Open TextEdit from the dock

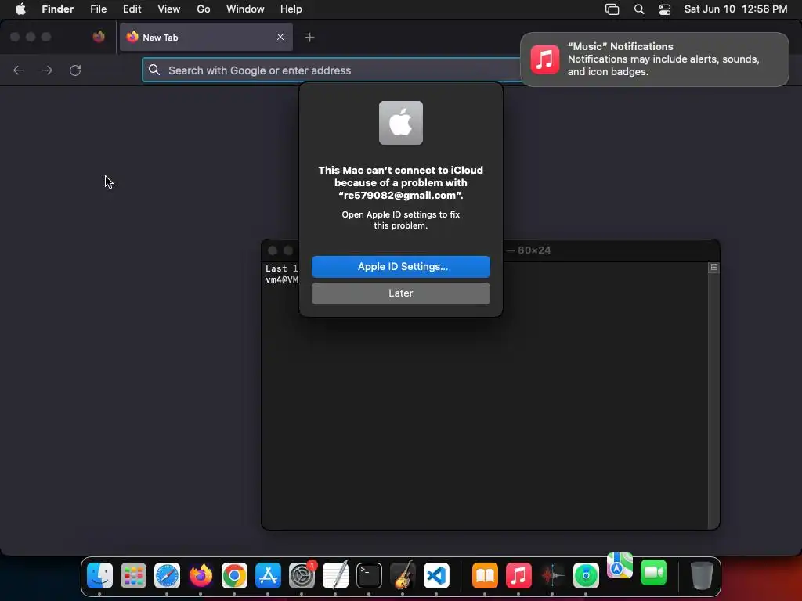click(335, 575)
